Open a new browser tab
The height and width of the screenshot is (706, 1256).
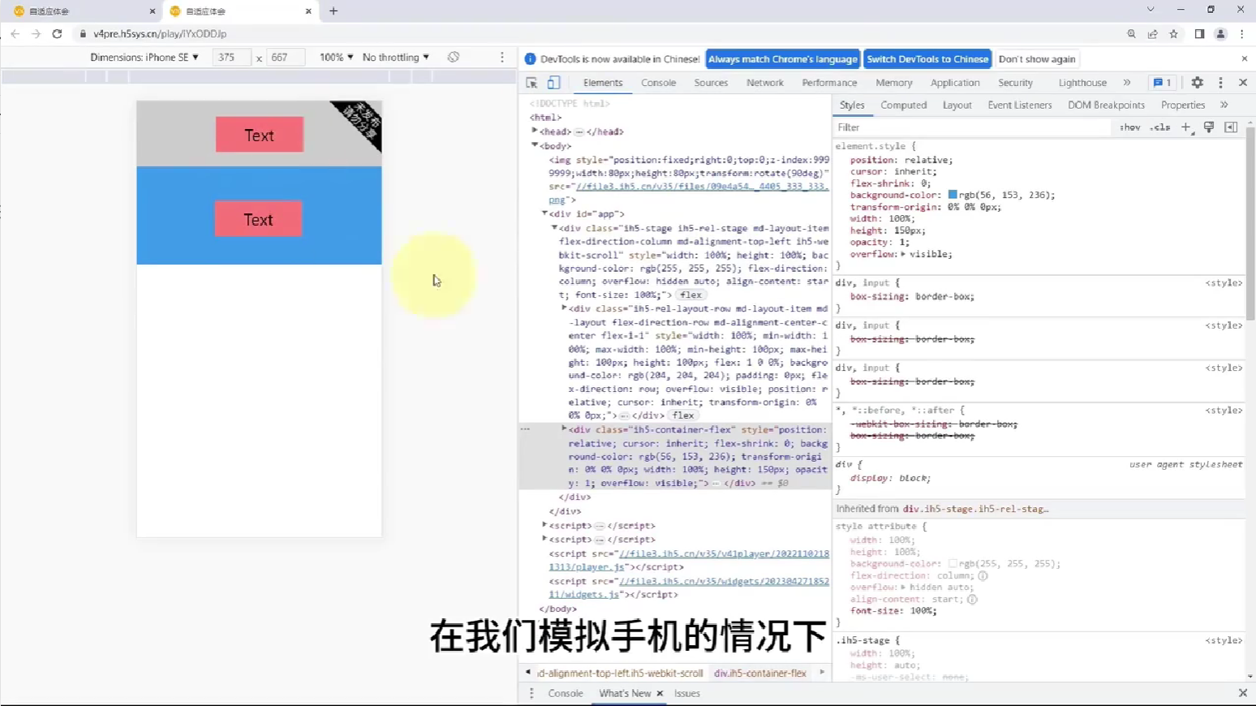pos(333,11)
